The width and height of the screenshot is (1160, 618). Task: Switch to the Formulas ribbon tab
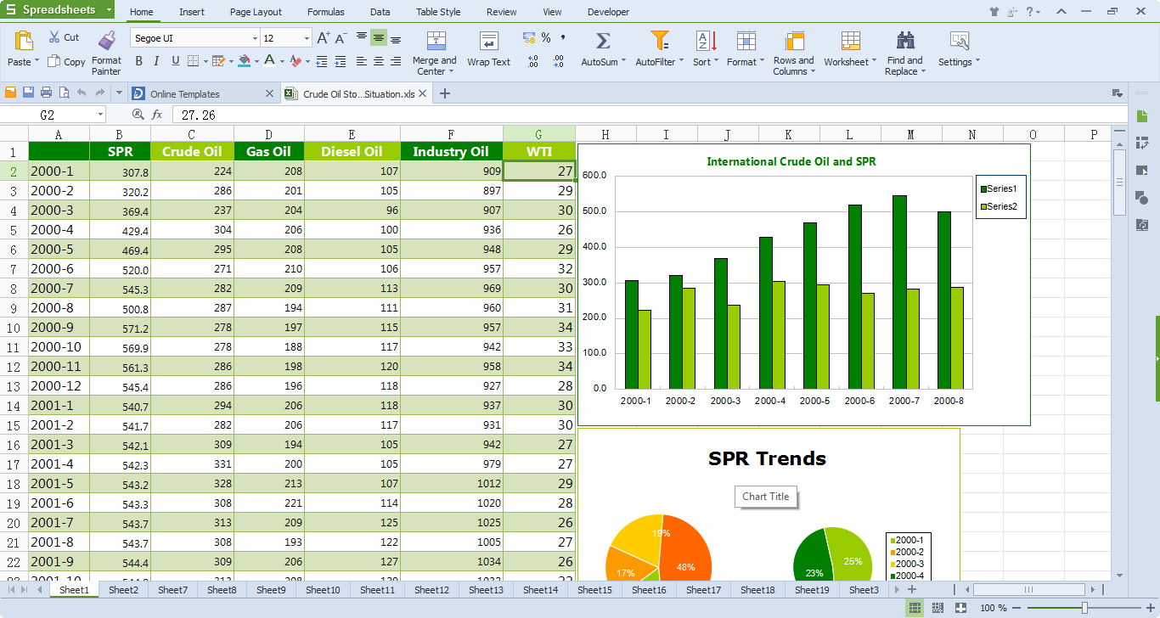[325, 12]
